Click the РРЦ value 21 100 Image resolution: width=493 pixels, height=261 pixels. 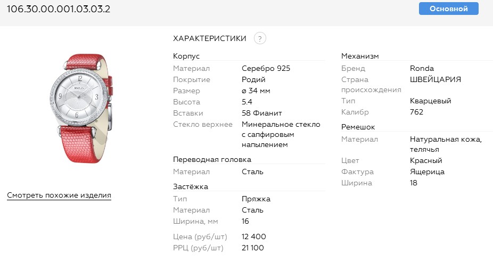pos(253,248)
